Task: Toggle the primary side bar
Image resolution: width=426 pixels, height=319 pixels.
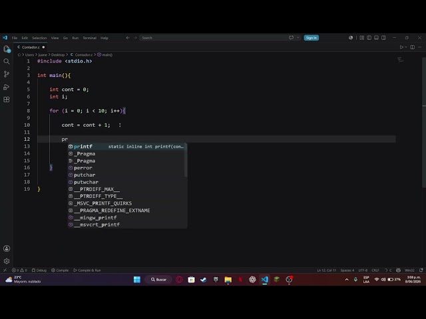Action: click(x=369, y=38)
